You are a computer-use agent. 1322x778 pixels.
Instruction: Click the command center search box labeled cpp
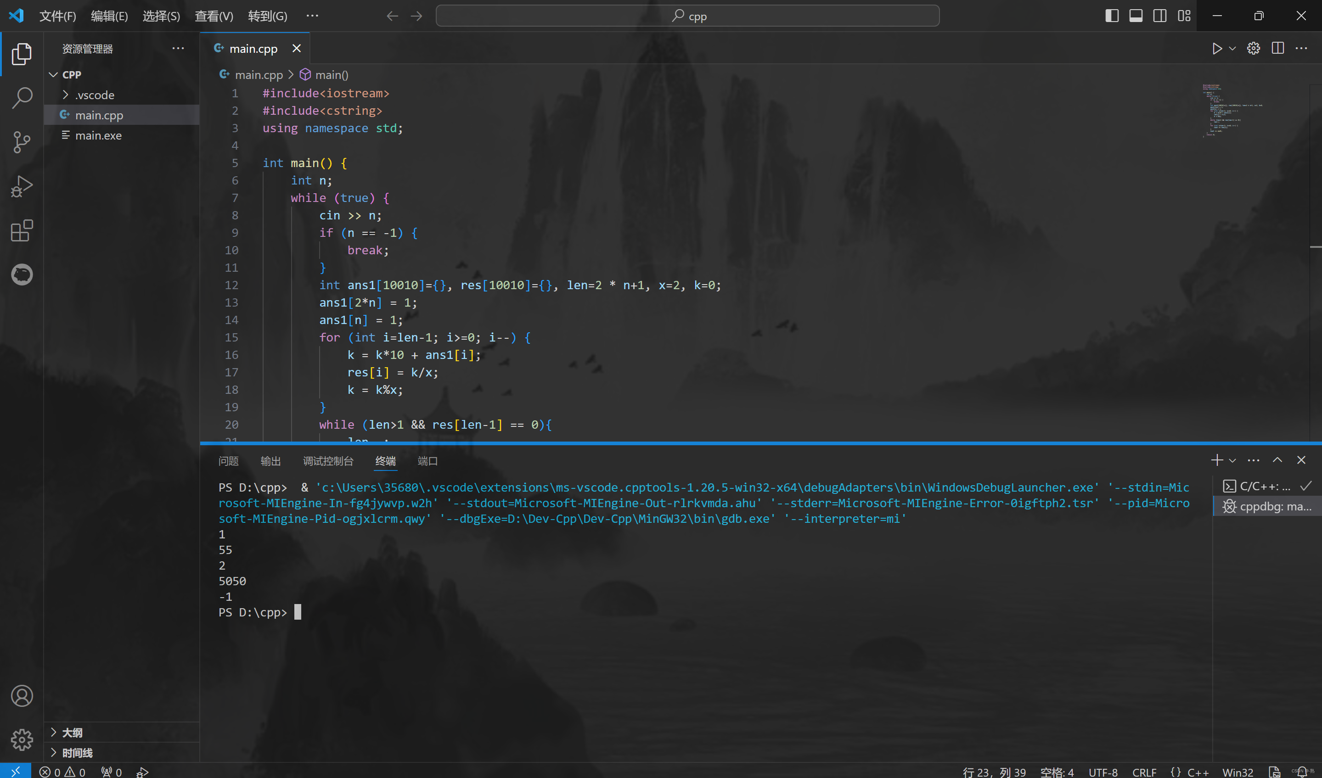[687, 16]
